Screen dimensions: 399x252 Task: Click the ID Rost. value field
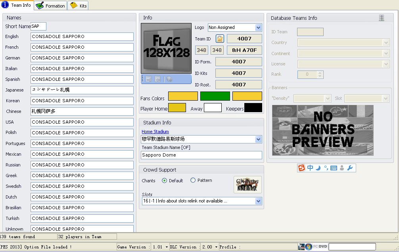tap(239, 84)
